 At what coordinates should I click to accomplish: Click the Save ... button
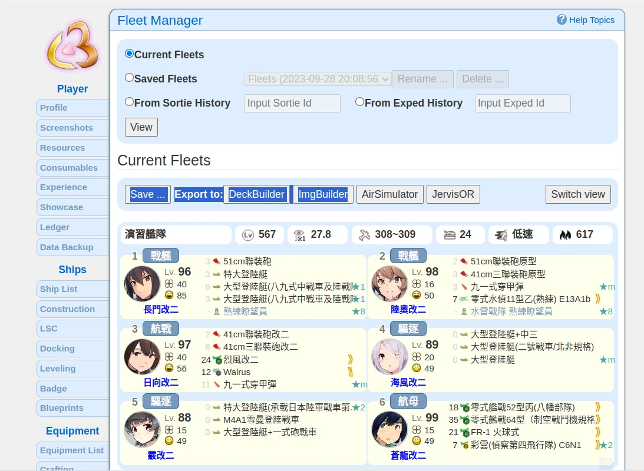point(148,194)
